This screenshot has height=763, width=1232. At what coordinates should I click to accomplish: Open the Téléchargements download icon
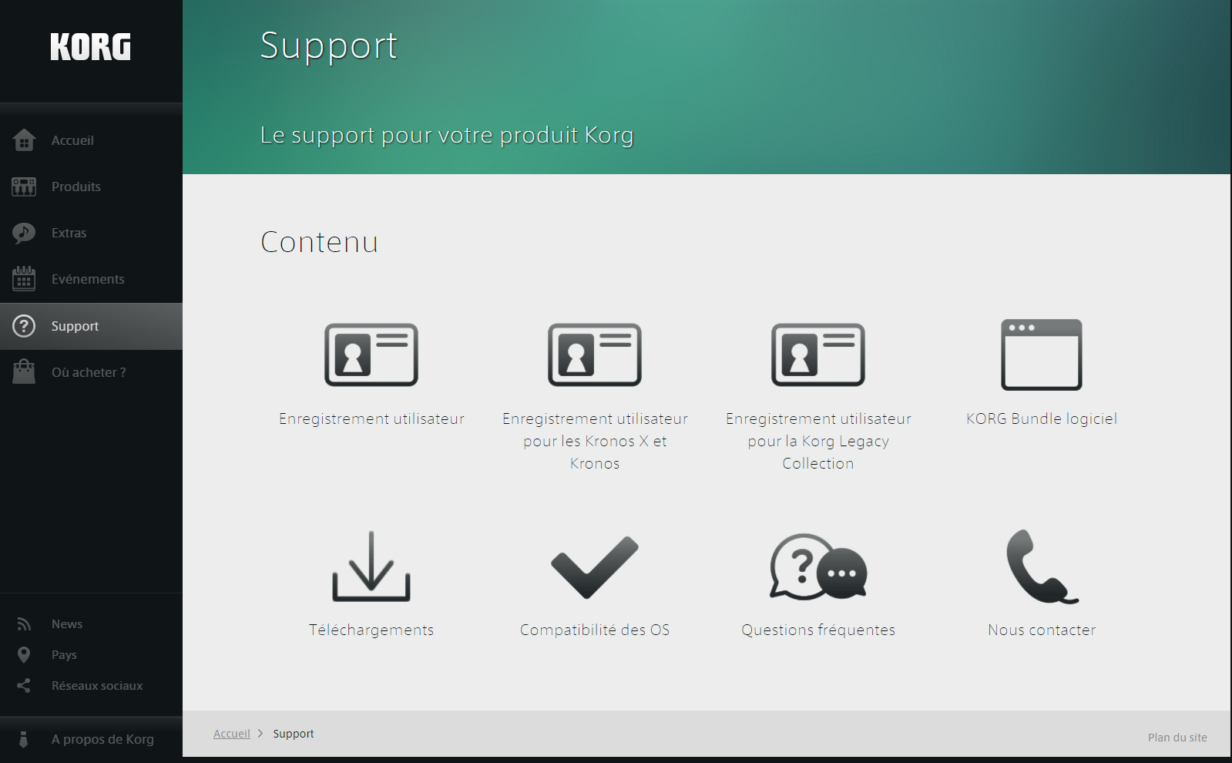coord(371,566)
